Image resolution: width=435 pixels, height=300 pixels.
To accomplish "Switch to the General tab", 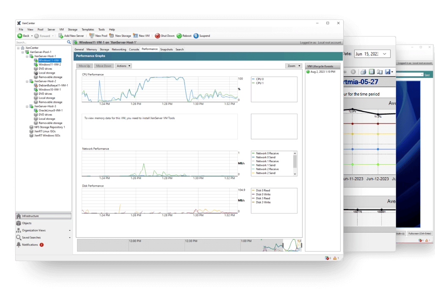I will point(79,50).
